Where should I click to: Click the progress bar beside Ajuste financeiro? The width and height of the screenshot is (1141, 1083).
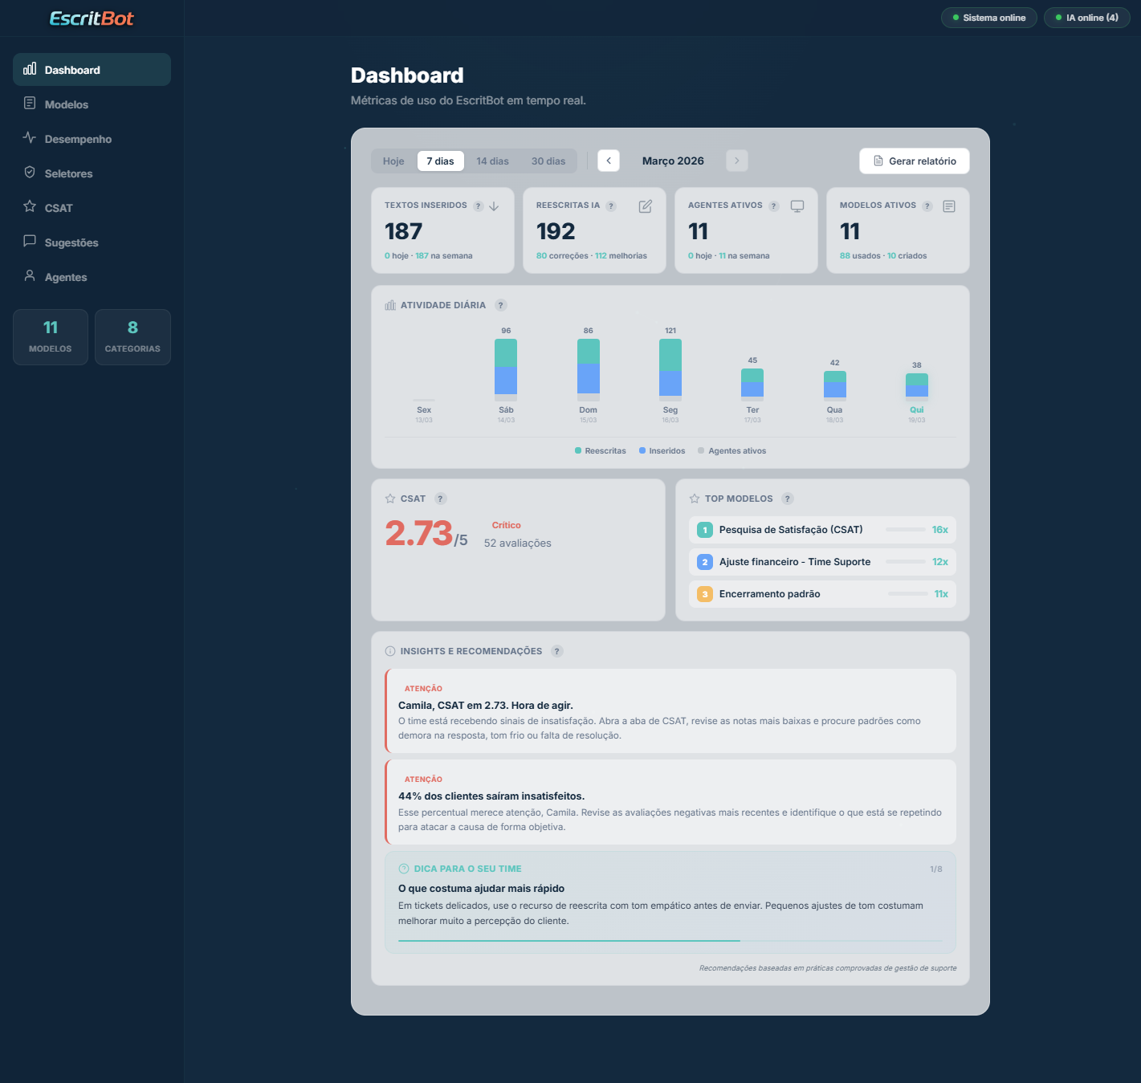[907, 562]
